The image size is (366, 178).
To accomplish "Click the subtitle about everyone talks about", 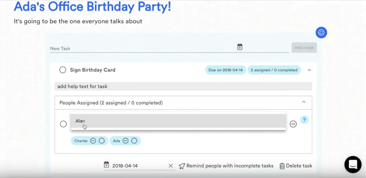I will point(78,21).
